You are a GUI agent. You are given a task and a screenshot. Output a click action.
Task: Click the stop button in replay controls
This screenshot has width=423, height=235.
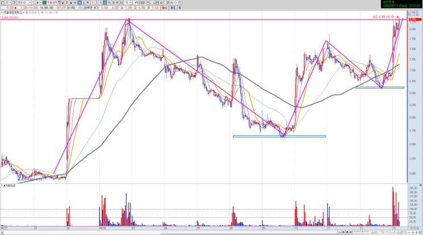[347, 232]
